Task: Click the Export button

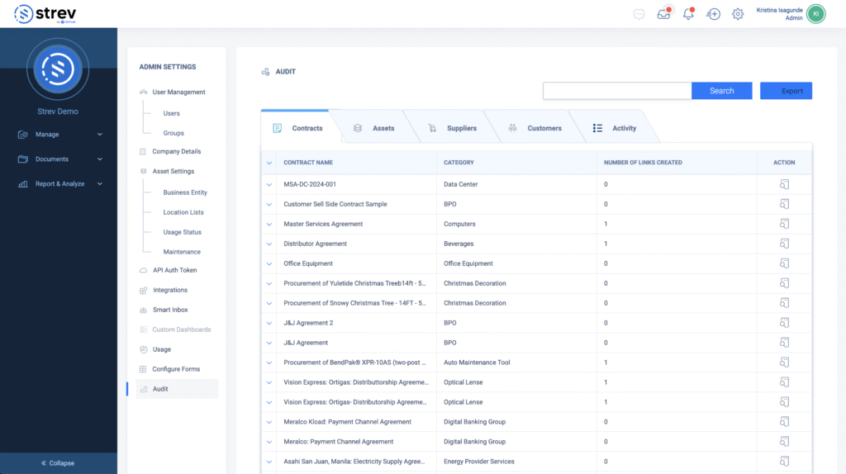Action: 786,91
